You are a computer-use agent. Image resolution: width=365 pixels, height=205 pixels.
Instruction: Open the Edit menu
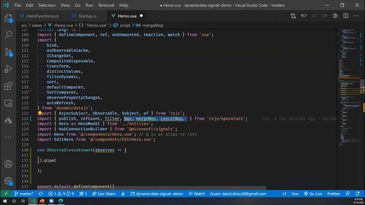pos(29,5)
